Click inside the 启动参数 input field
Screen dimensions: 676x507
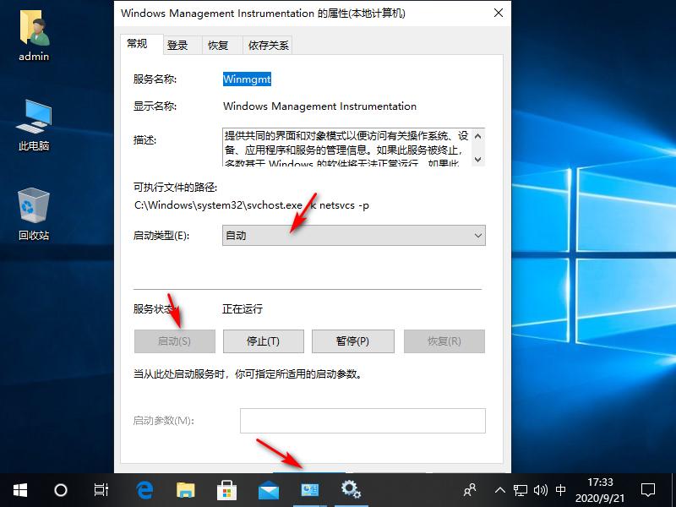(x=363, y=420)
